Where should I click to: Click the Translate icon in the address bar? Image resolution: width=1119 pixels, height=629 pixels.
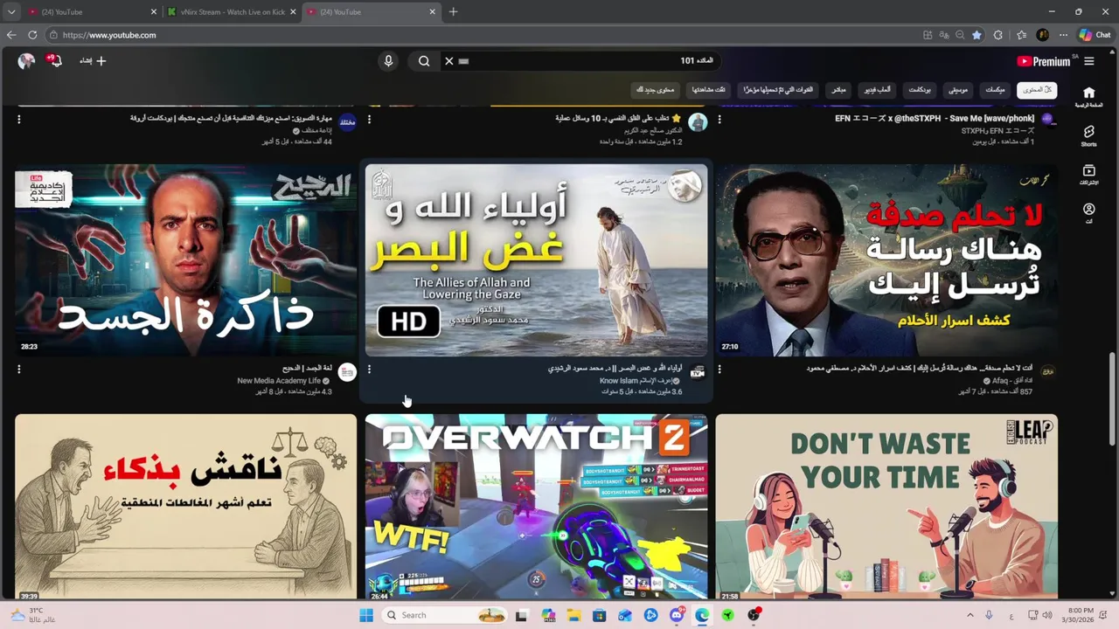(x=944, y=35)
